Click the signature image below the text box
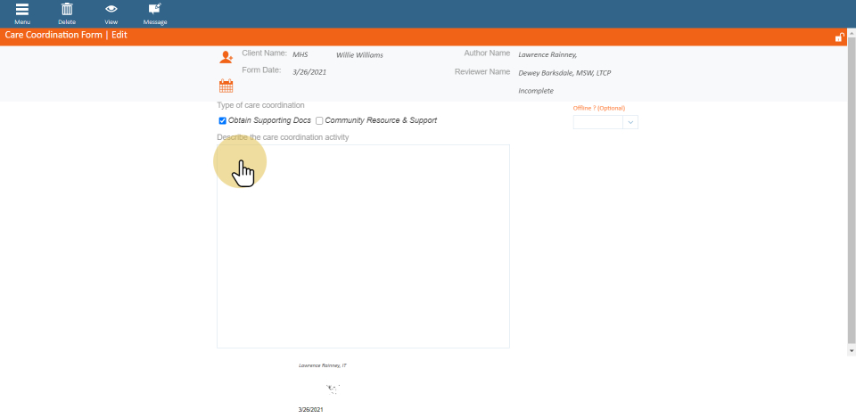Screen dimensions: 856x418 [x=333, y=389]
